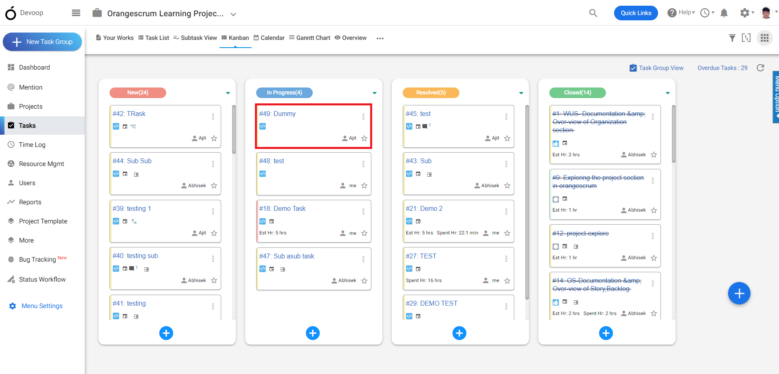The height and width of the screenshot is (374, 779).
Task: Click the Orangescrum logo icon
Action: point(11,13)
